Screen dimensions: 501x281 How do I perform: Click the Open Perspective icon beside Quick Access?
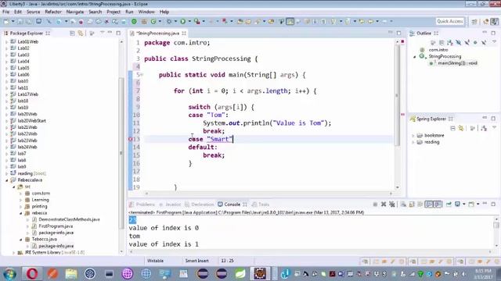click(474, 21)
